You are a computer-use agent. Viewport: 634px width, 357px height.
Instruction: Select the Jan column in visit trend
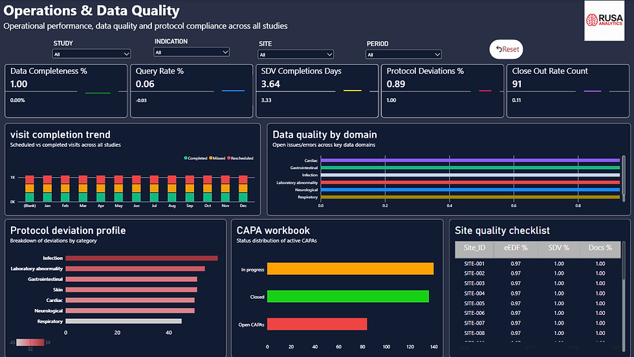click(47, 188)
